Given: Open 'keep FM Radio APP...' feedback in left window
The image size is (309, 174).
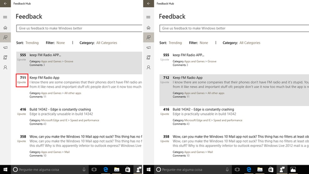Looking at the screenshot, I should click(x=45, y=55).
